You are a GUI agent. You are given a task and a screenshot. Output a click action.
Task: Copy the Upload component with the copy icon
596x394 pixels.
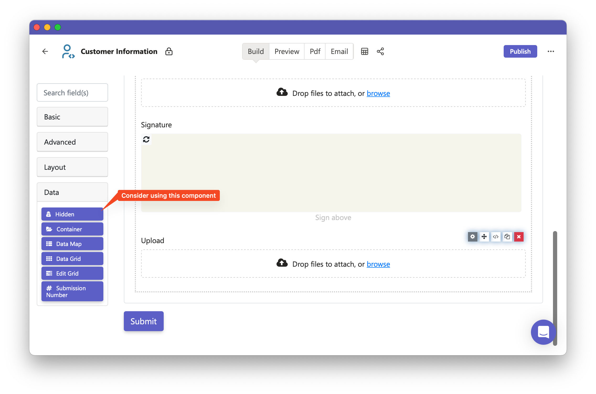[x=507, y=237]
